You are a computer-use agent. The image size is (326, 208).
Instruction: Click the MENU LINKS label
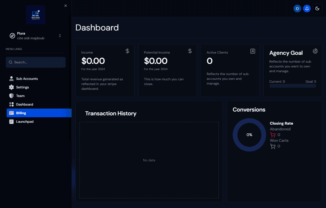tap(14, 49)
